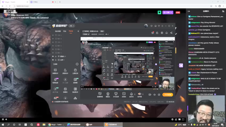Add 直播屏幕 screen capture source
This screenshot has height=127, width=226.
100,95
